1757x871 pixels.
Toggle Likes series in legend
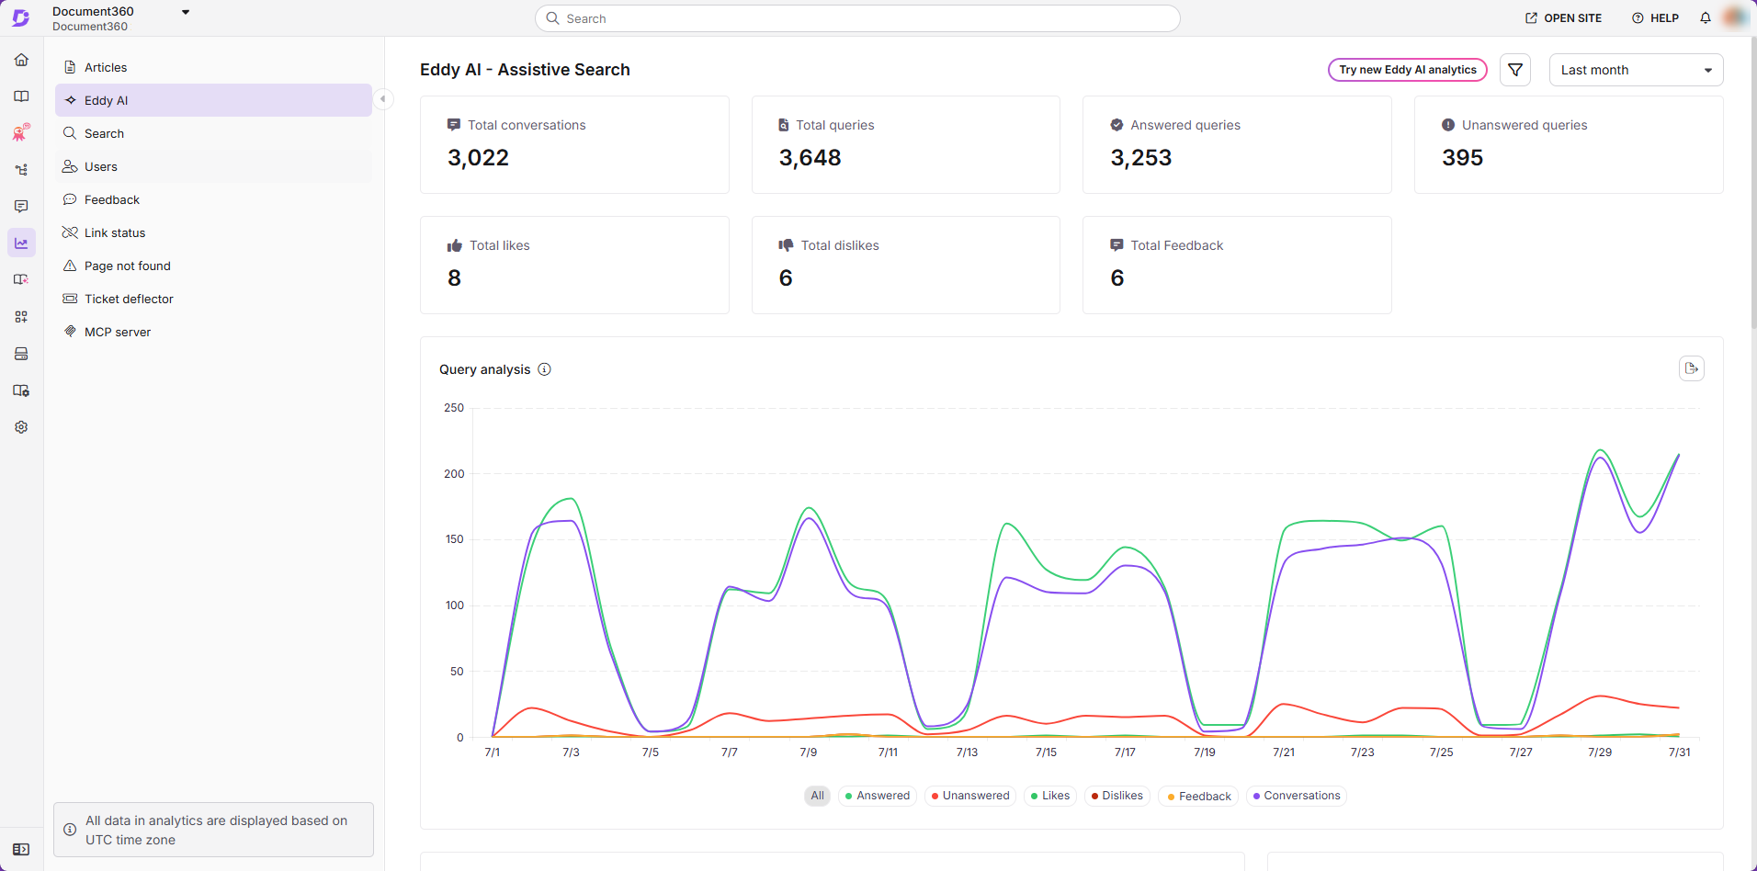(1049, 796)
